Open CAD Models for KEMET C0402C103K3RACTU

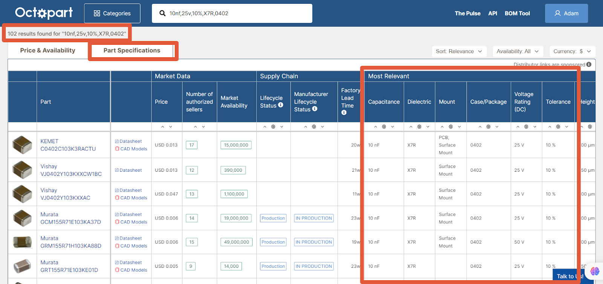131,149
